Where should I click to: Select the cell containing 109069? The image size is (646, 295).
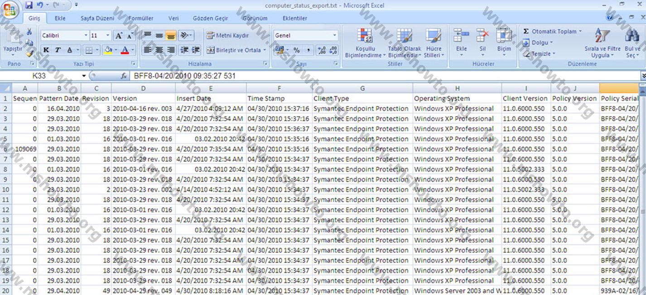pos(25,149)
